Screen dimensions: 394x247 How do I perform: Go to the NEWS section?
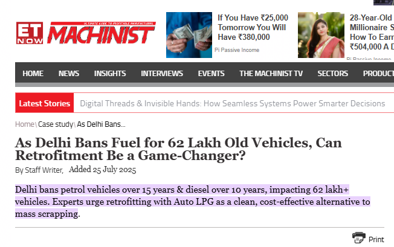pyautogui.click(x=69, y=74)
